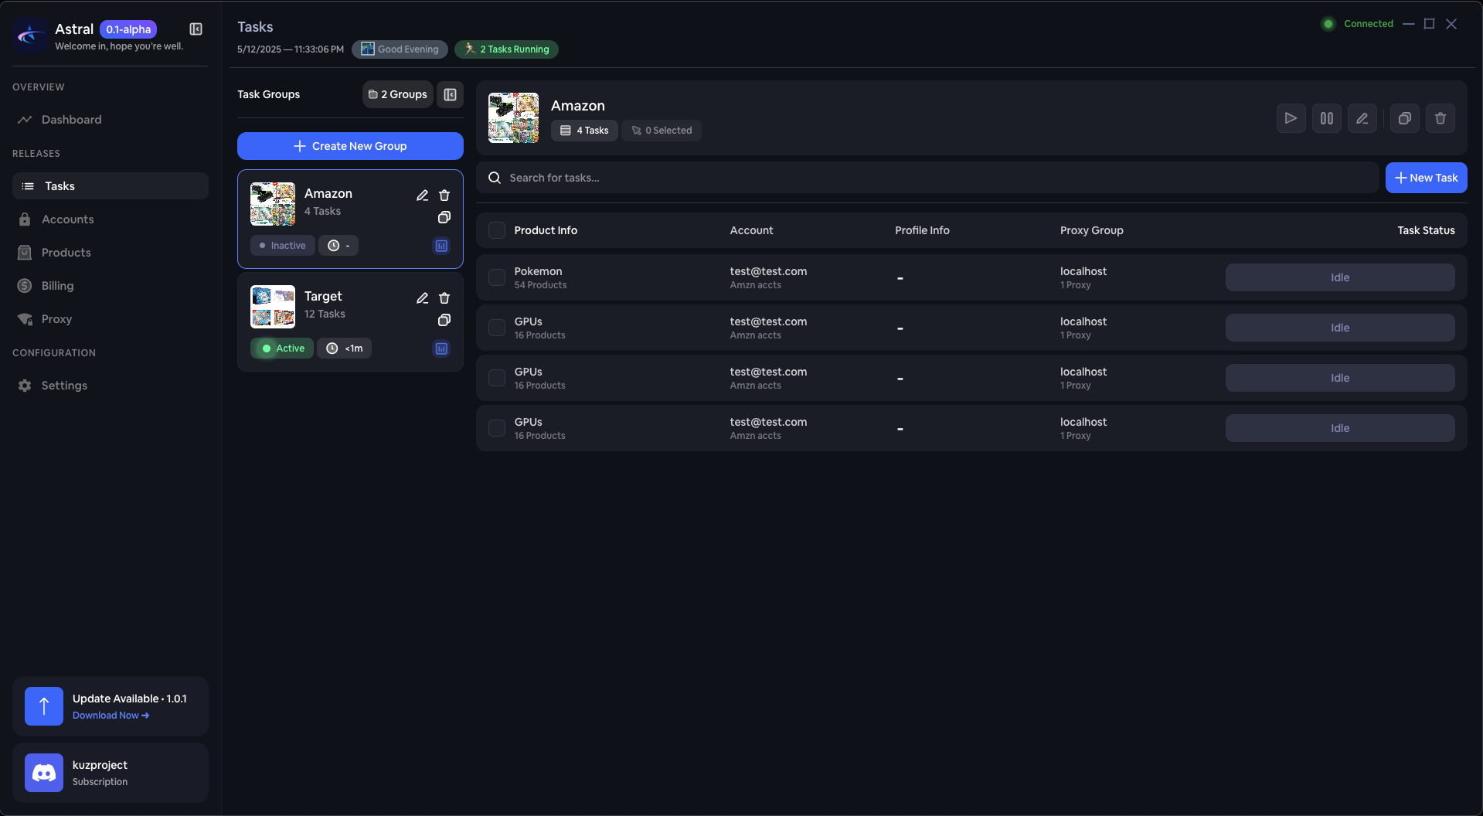Start all tasks with play button

tap(1291, 118)
